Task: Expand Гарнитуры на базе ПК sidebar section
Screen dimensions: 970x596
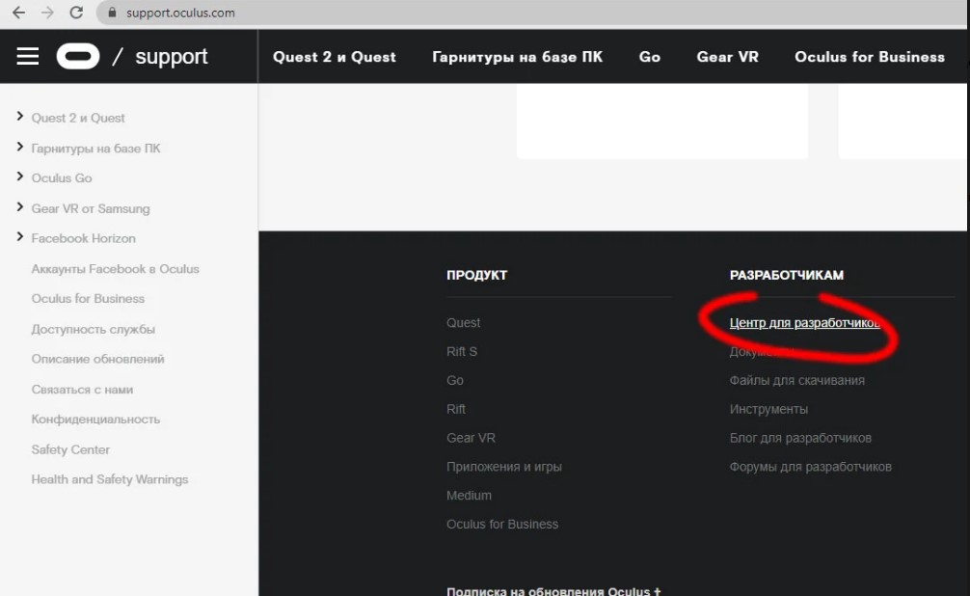Action: [20, 148]
